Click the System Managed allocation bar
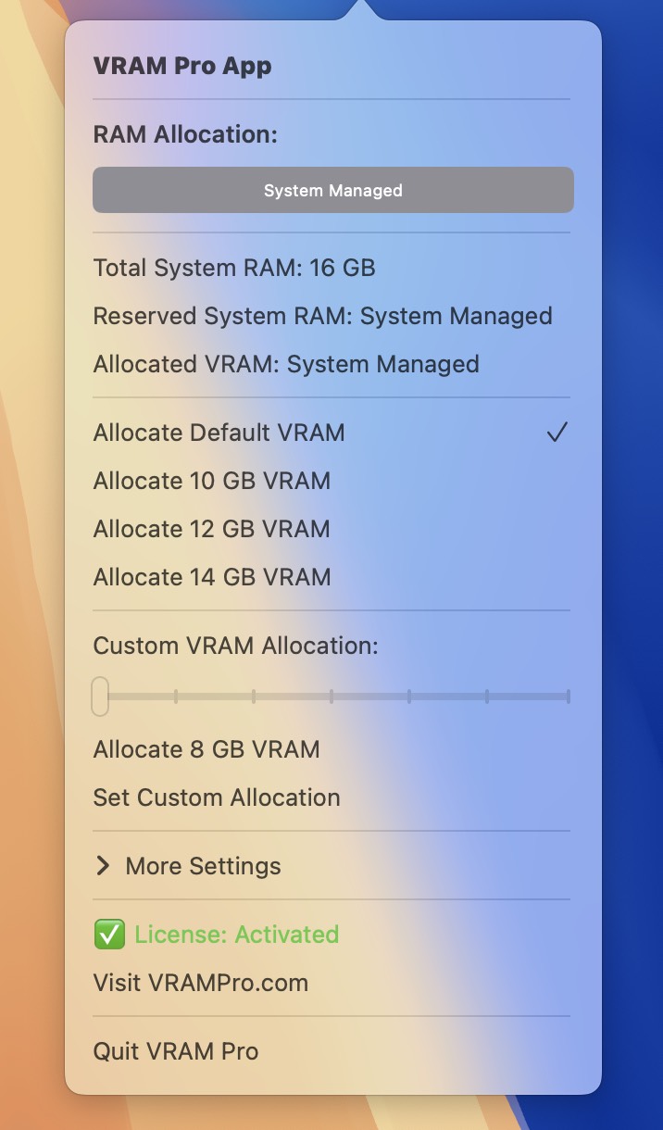Viewport: 663px width, 1130px height. (x=333, y=190)
